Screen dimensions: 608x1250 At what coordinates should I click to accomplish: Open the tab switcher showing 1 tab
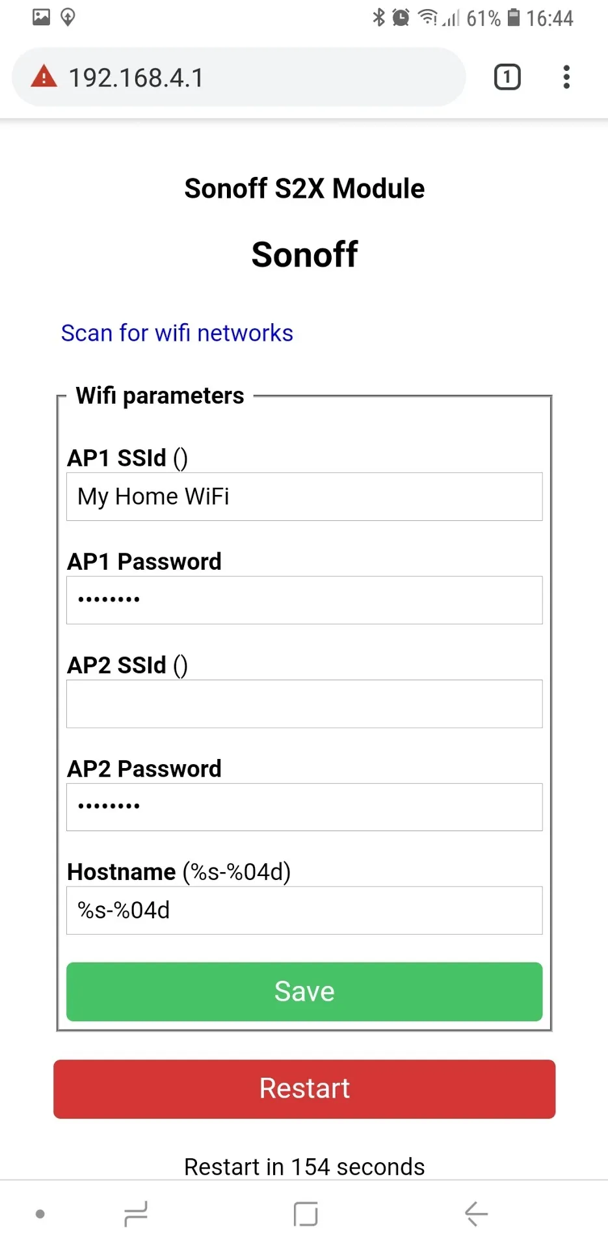(507, 77)
